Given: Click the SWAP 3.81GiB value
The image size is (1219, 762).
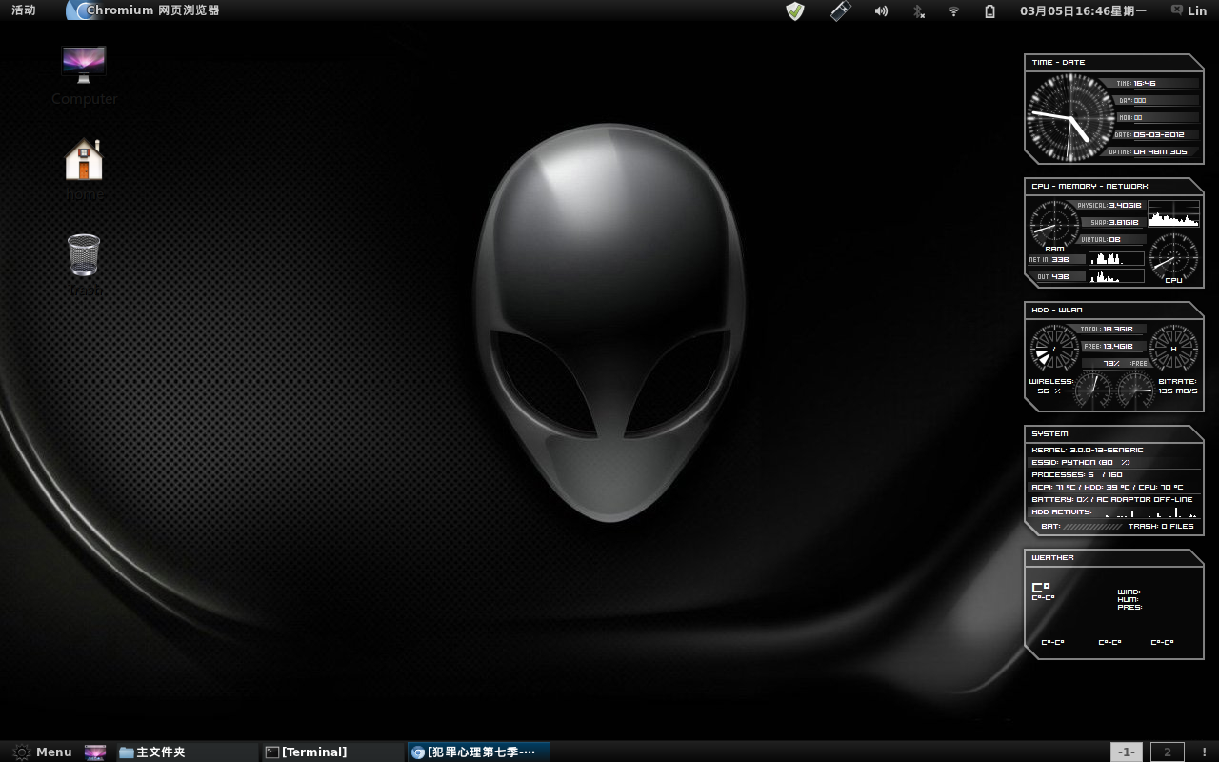Looking at the screenshot, I should 1124,222.
